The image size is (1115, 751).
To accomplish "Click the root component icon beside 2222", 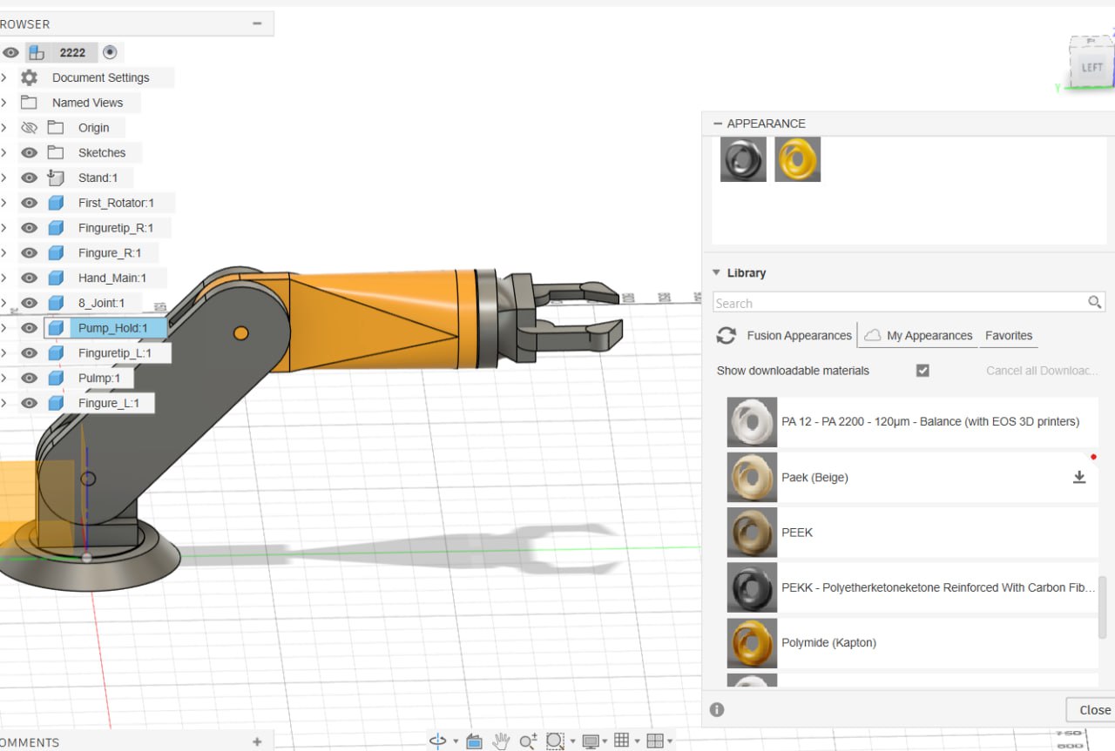I will 37,52.
